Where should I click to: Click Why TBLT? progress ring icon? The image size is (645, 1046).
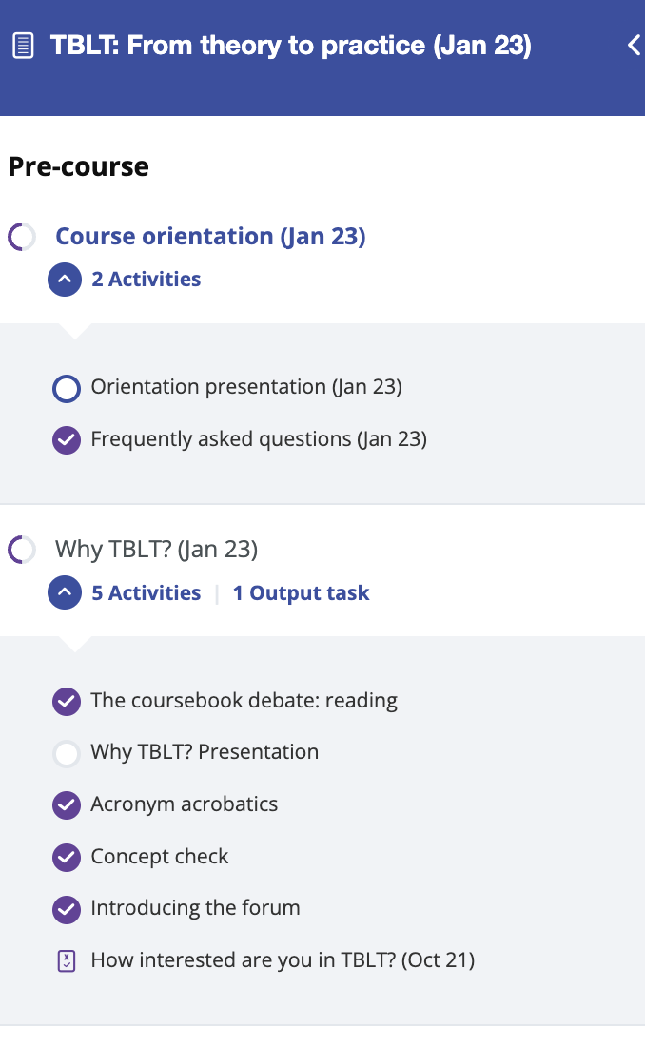[x=22, y=550]
